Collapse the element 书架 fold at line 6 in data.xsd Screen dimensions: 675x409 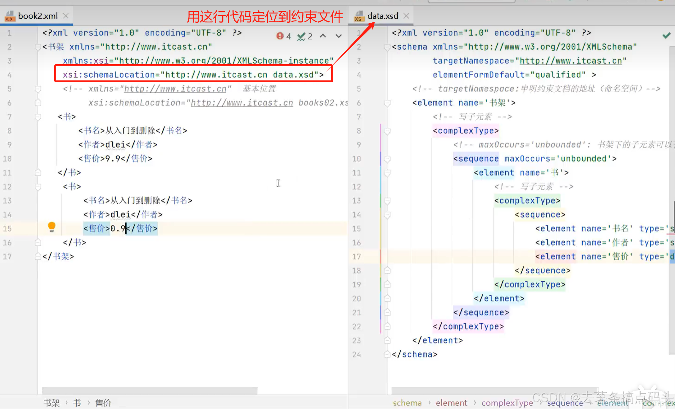(387, 103)
